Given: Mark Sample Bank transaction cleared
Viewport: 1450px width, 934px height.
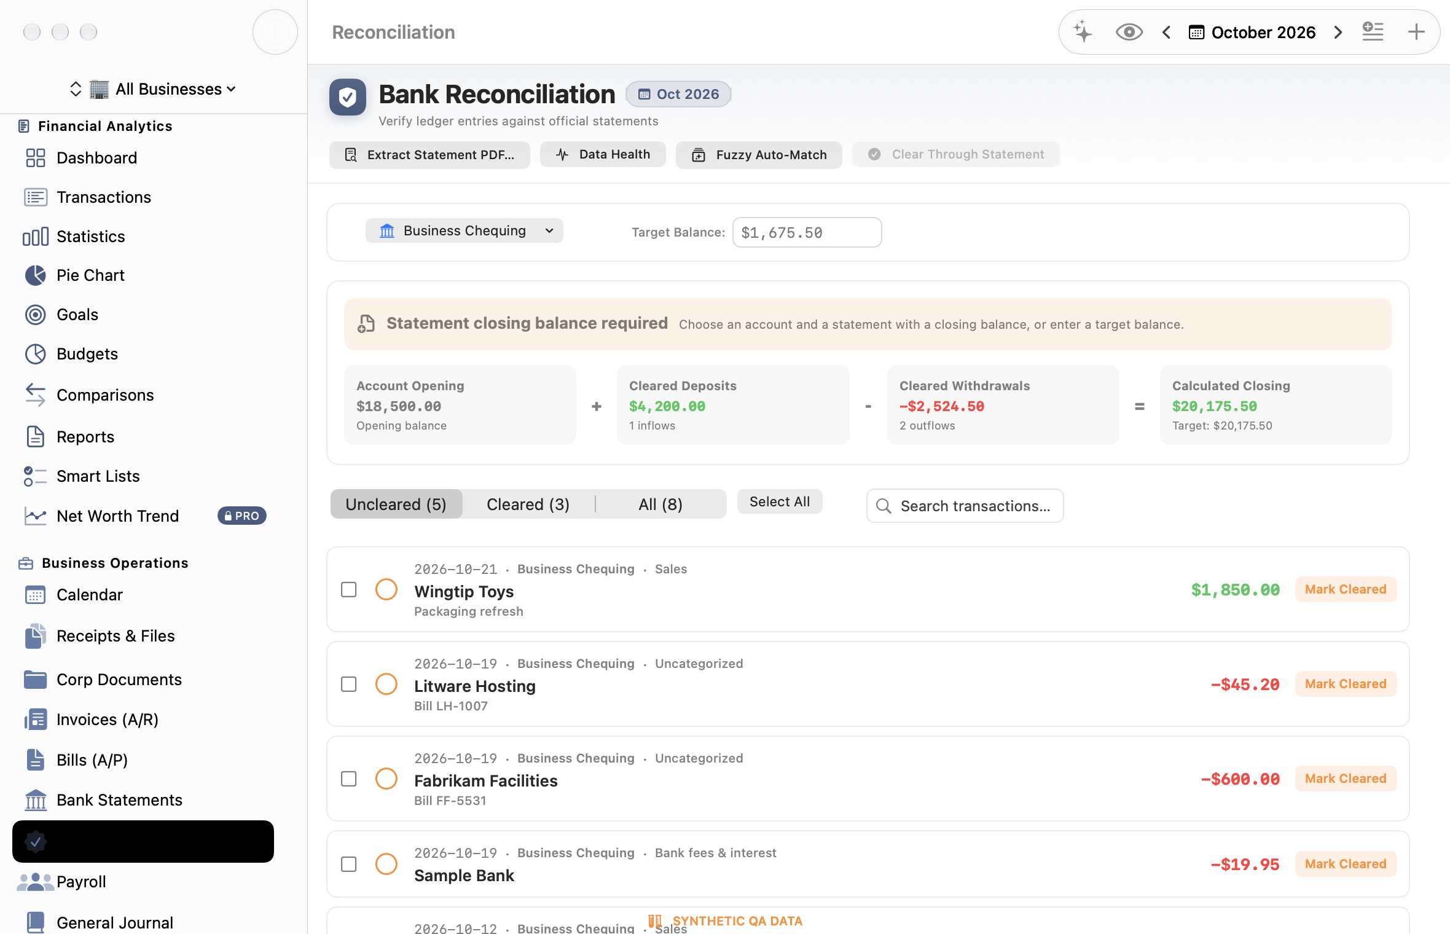Looking at the screenshot, I should pyautogui.click(x=1346, y=865).
